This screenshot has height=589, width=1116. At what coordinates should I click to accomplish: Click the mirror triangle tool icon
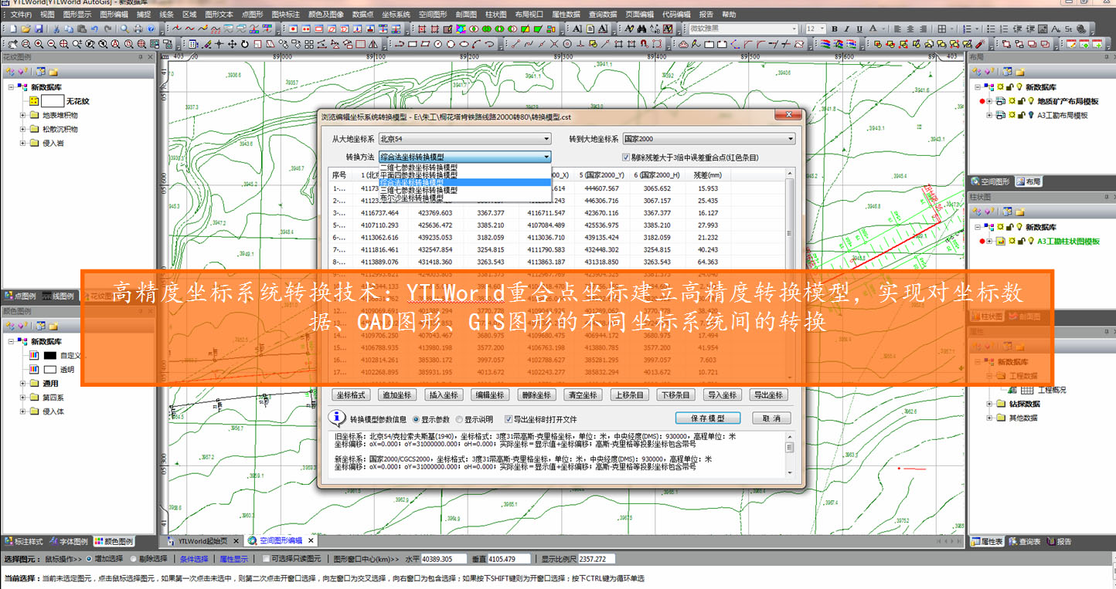(x=375, y=44)
